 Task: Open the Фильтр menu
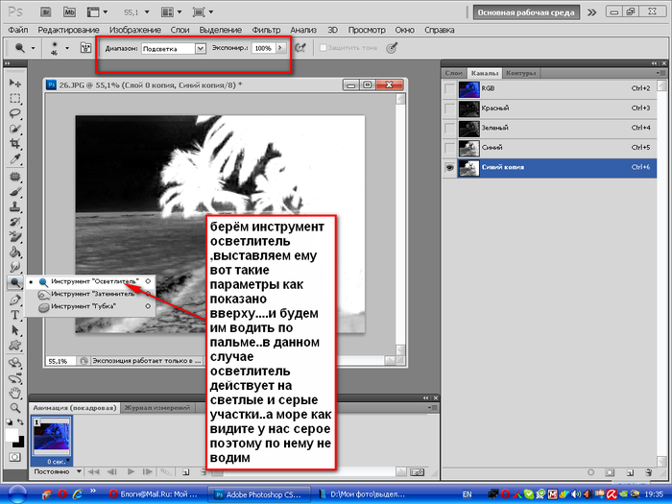point(266,30)
